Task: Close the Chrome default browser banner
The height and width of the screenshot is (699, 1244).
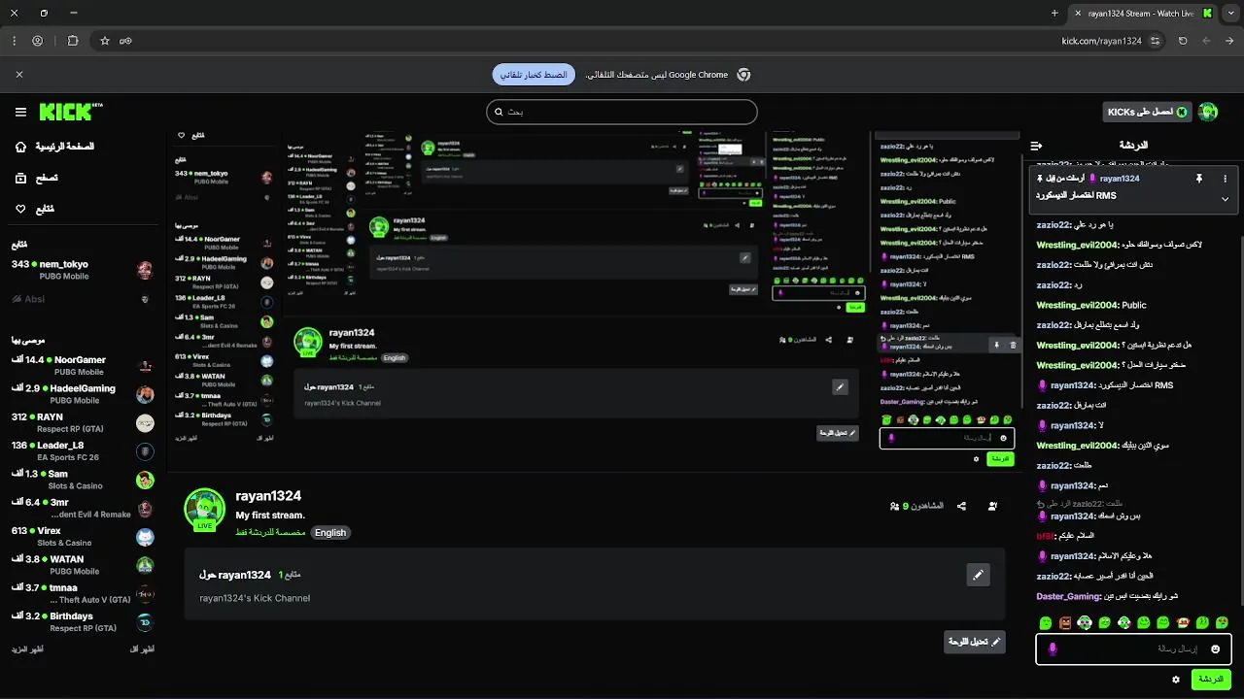Action: [x=18, y=75]
